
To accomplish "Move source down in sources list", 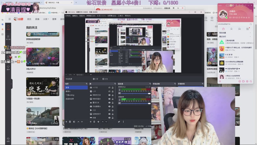I will click(106, 122).
